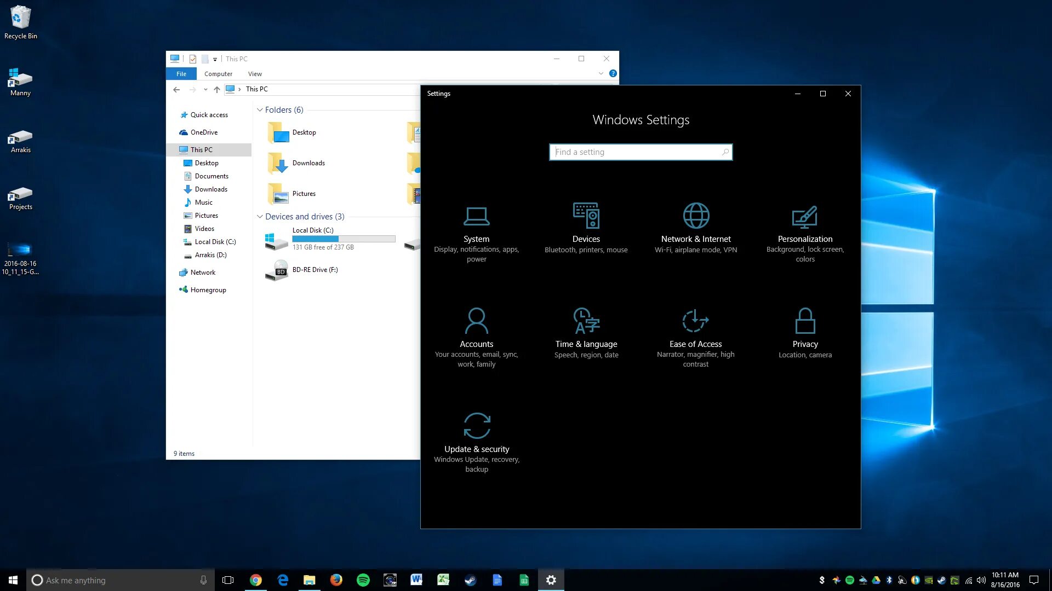Screen dimensions: 1052x591
Task: Open the Explorer help button
Action: 613,73
